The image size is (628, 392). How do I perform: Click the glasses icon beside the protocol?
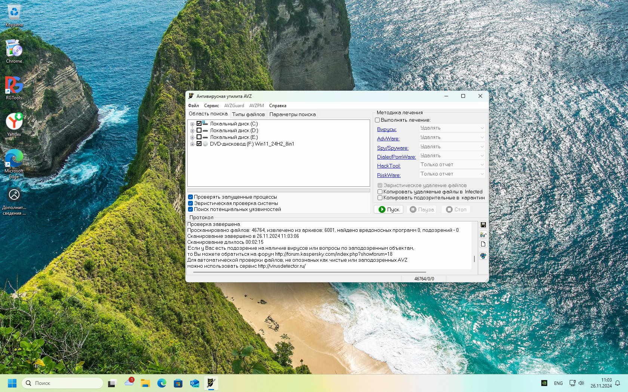click(x=483, y=234)
